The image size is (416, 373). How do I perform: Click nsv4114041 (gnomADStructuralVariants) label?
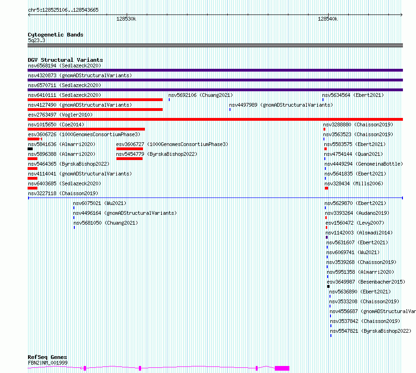[80, 174]
